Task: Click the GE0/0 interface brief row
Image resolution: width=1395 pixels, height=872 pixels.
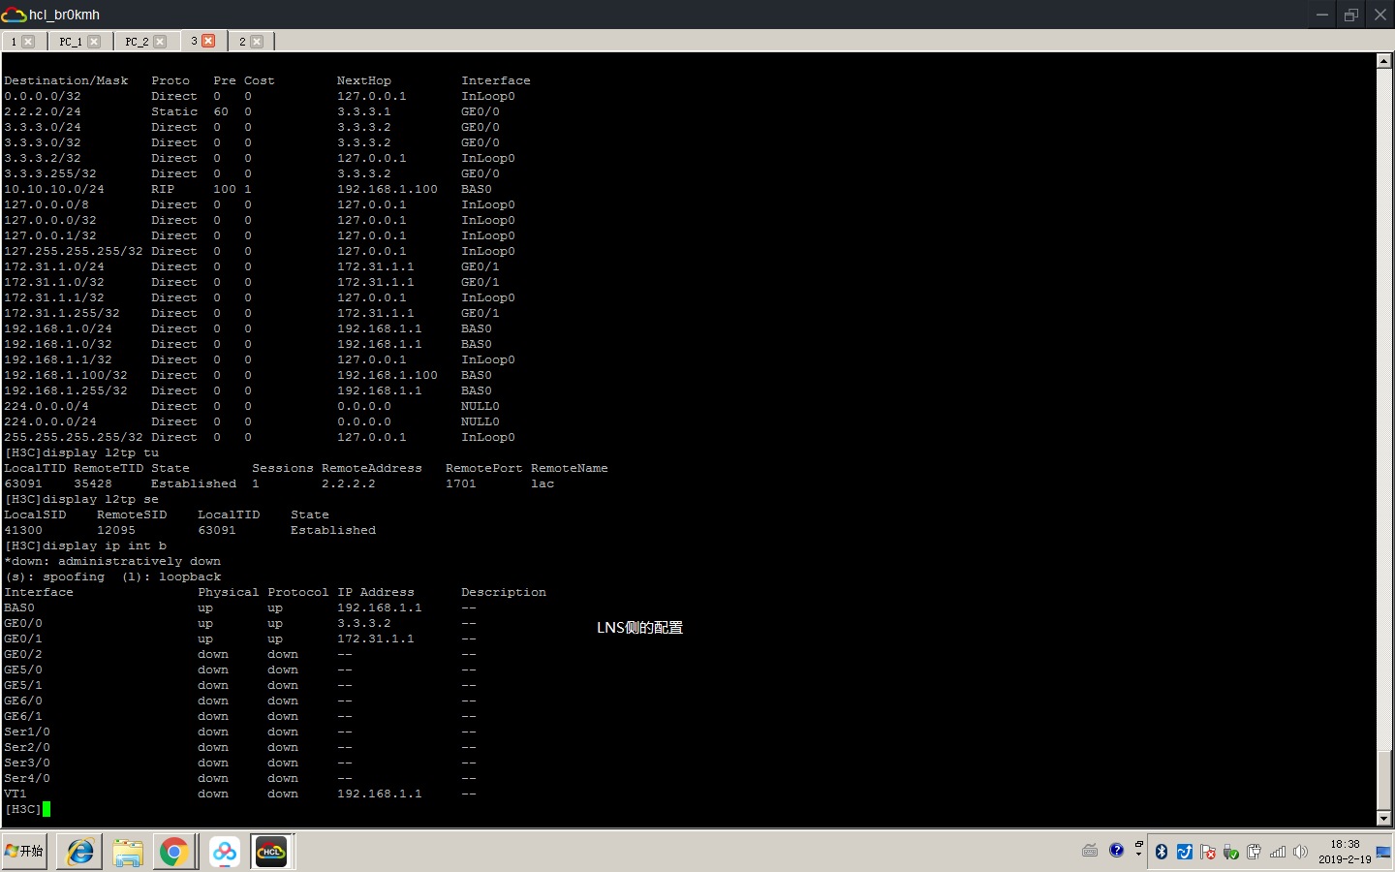Action: pyautogui.click(x=240, y=623)
